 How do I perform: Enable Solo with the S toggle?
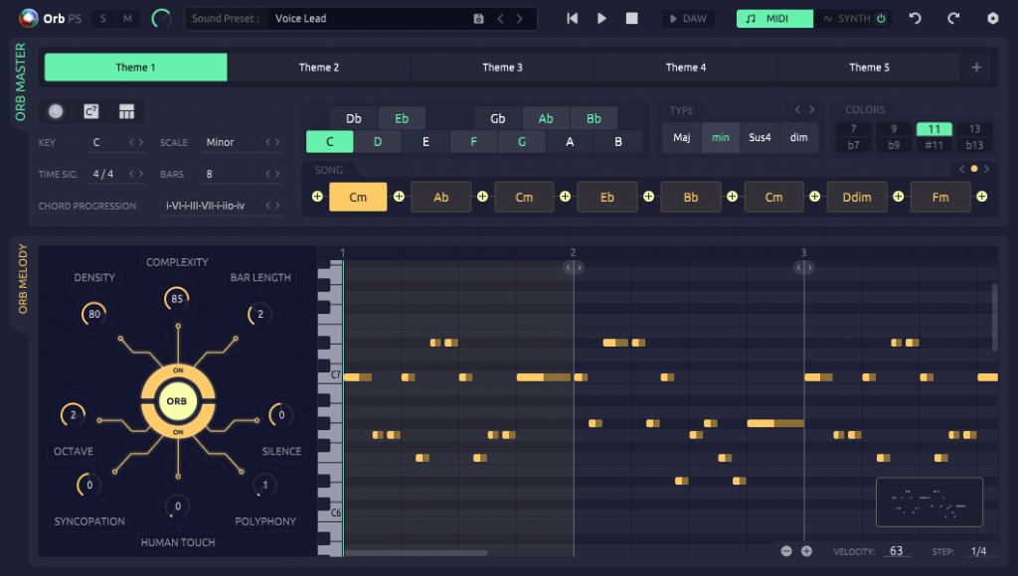click(103, 18)
